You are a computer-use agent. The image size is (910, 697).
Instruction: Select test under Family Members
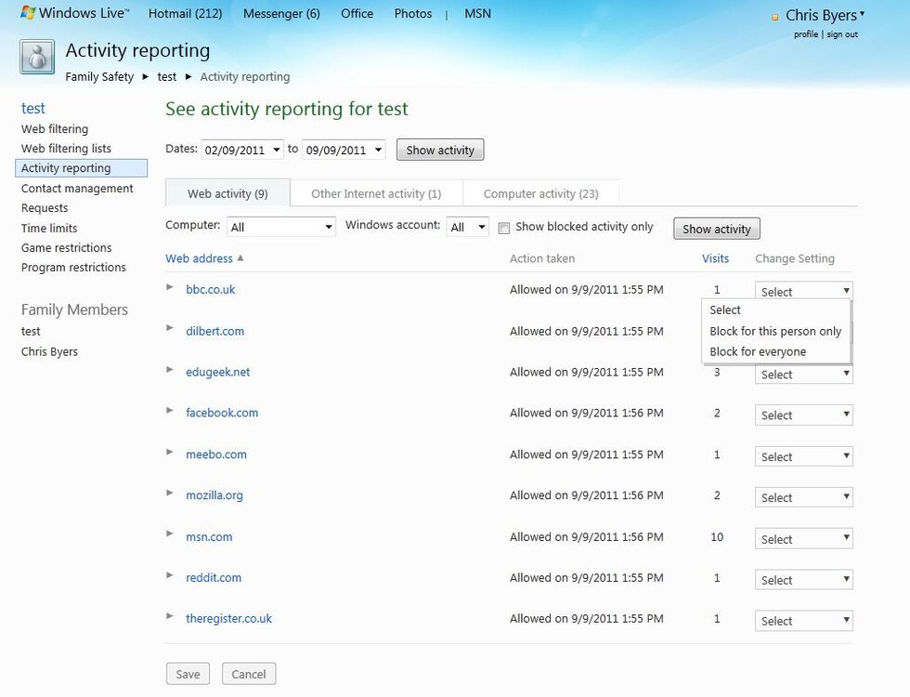(31, 331)
